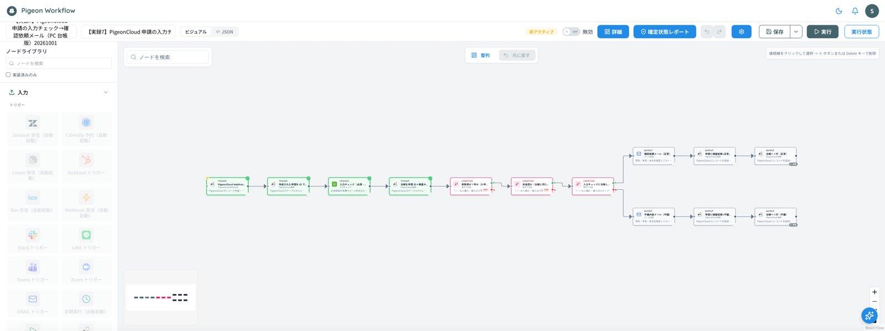Add the Linear 受信 trigger node
The height and width of the screenshot is (331, 885).
[33, 167]
